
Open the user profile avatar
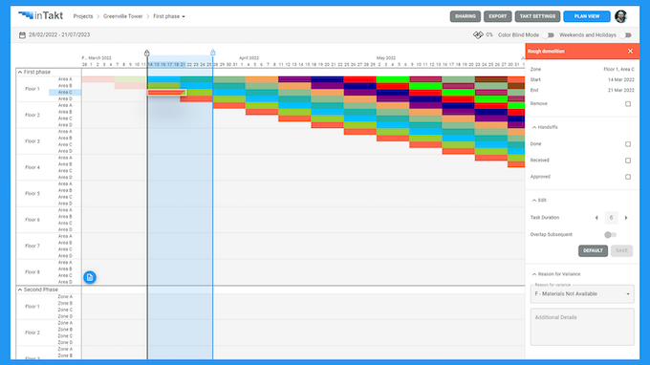tap(620, 16)
